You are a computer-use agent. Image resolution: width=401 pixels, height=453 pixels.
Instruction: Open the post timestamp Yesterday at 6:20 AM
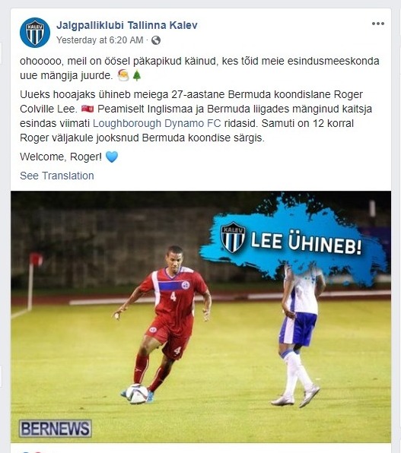[100, 40]
